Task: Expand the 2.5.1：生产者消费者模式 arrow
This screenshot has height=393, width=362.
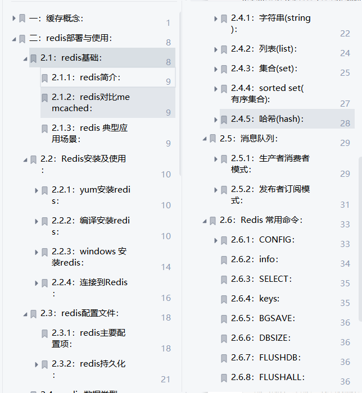Action: (x=216, y=159)
